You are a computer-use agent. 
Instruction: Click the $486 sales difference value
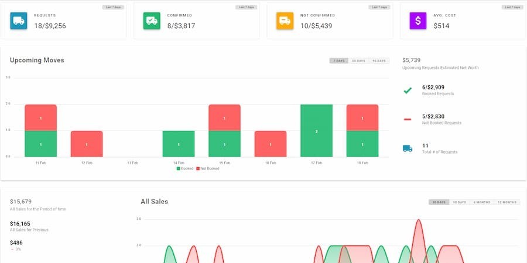tap(16, 243)
